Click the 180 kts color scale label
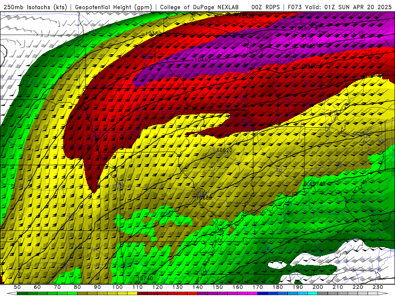This screenshot has width=395, height=296. coord(277,287)
